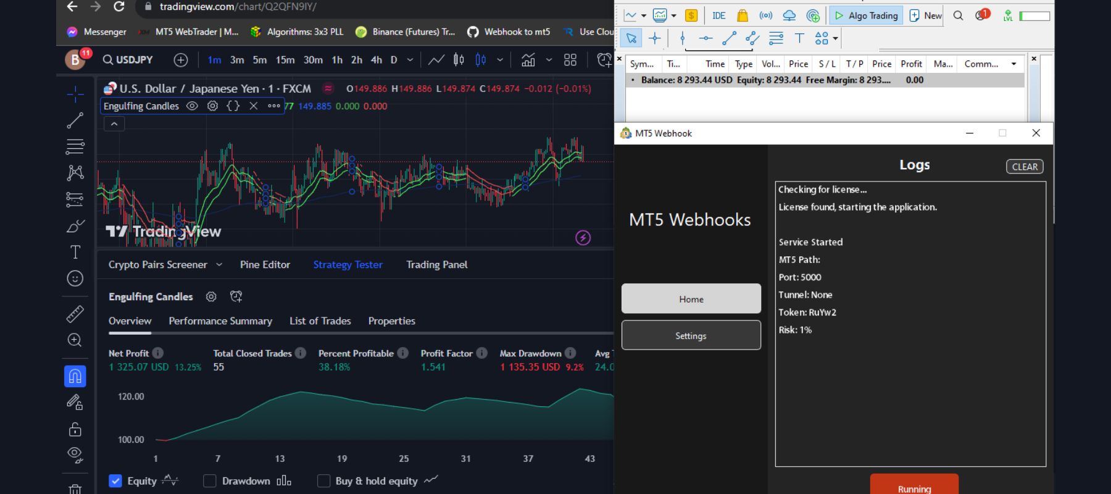Expand the time interval dropdown chevron
Image resolution: width=1111 pixels, height=494 pixels.
pos(410,60)
